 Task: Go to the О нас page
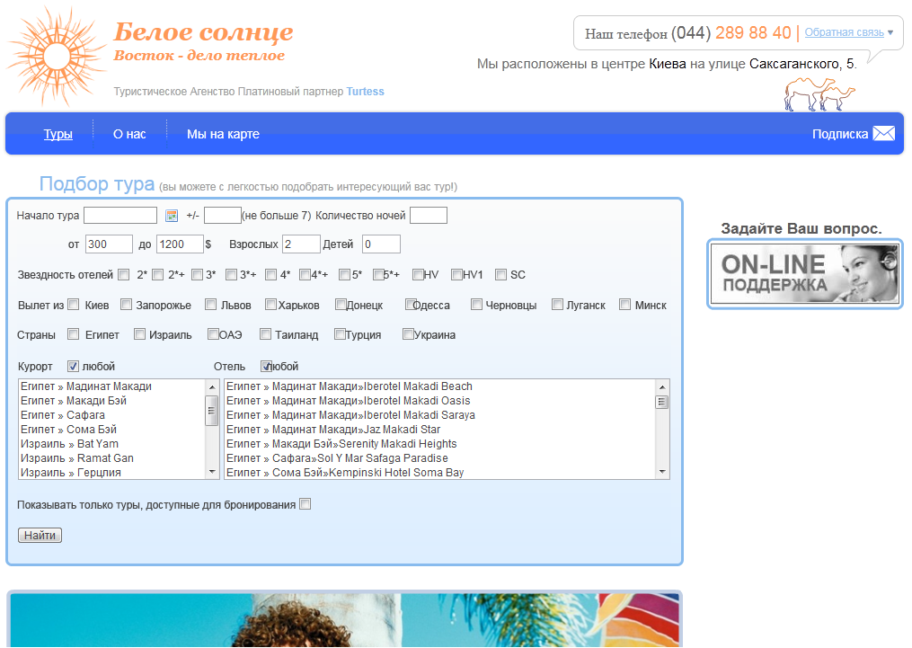(129, 135)
